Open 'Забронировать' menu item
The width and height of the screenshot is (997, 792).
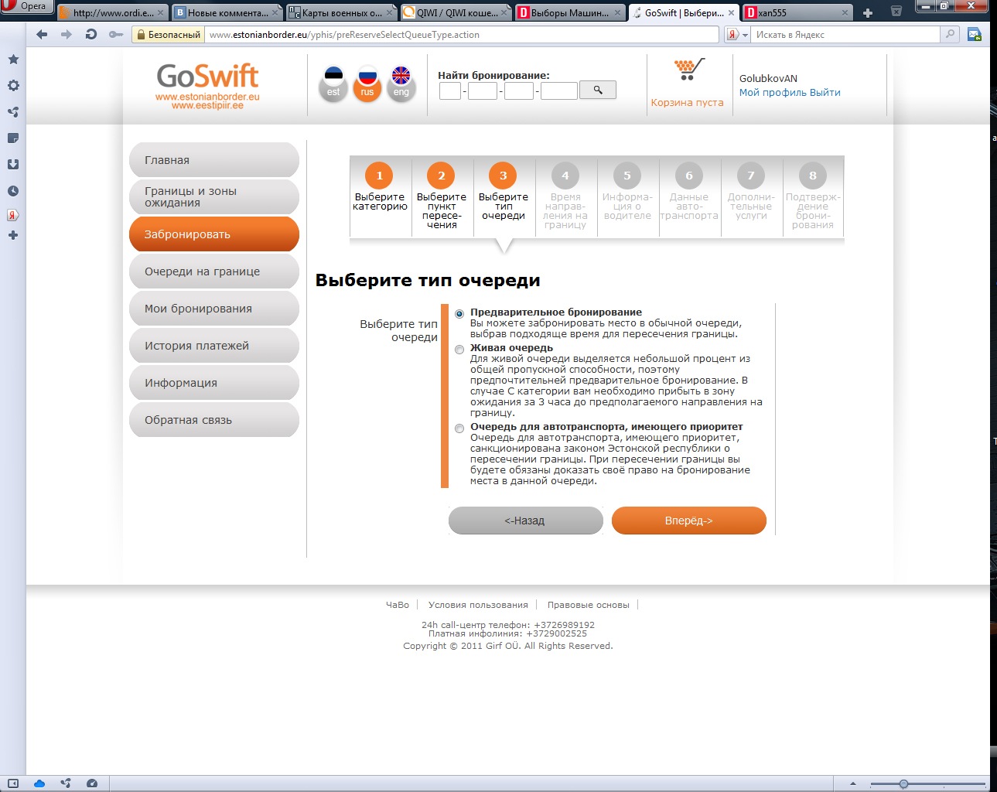click(x=214, y=234)
